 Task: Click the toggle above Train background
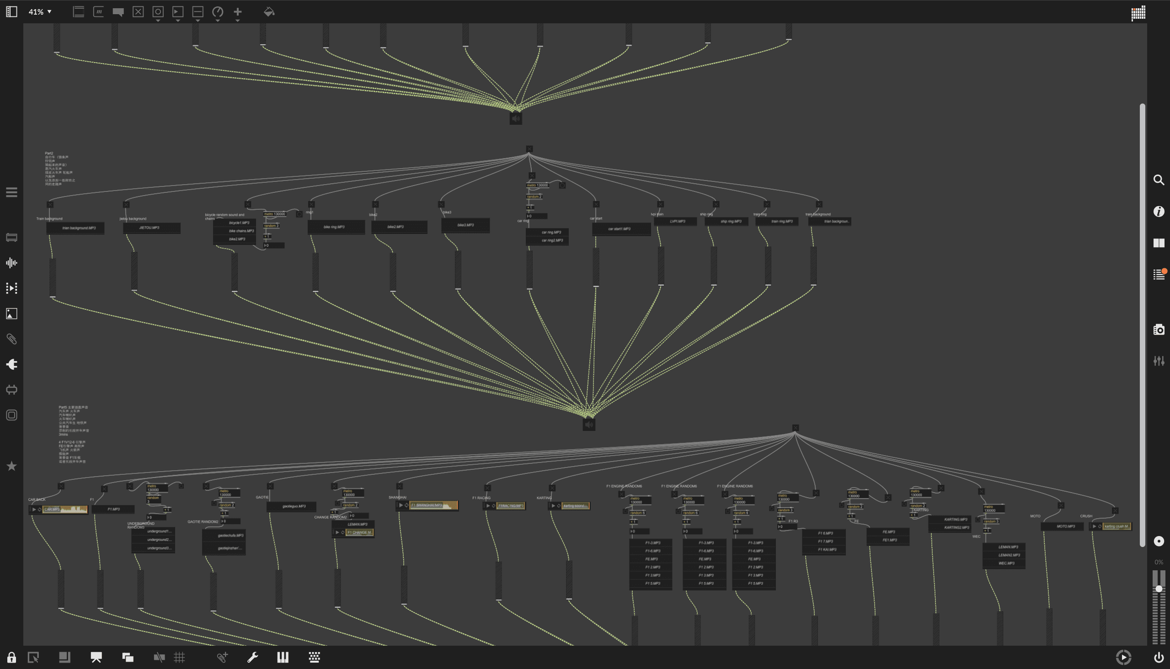click(50, 204)
